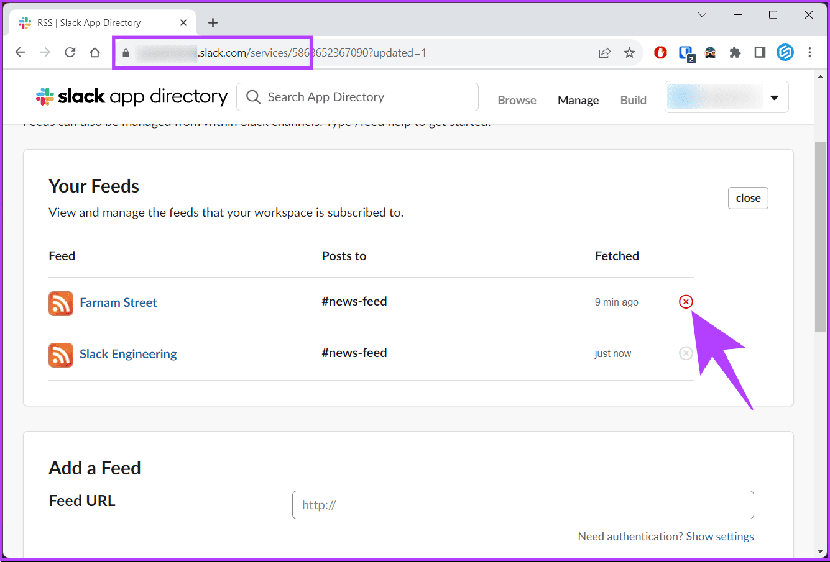Image resolution: width=830 pixels, height=562 pixels.
Task: Go to browser home page
Action: [x=95, y=53]
